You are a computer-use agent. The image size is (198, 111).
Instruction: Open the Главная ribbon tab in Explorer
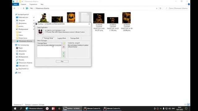click(x=23, y=4)
